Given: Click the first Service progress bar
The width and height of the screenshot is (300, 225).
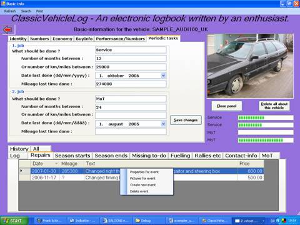Looking at the screenshot, I should [266, 117].
